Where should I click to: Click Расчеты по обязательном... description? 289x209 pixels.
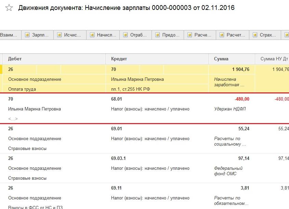point(231,200)
